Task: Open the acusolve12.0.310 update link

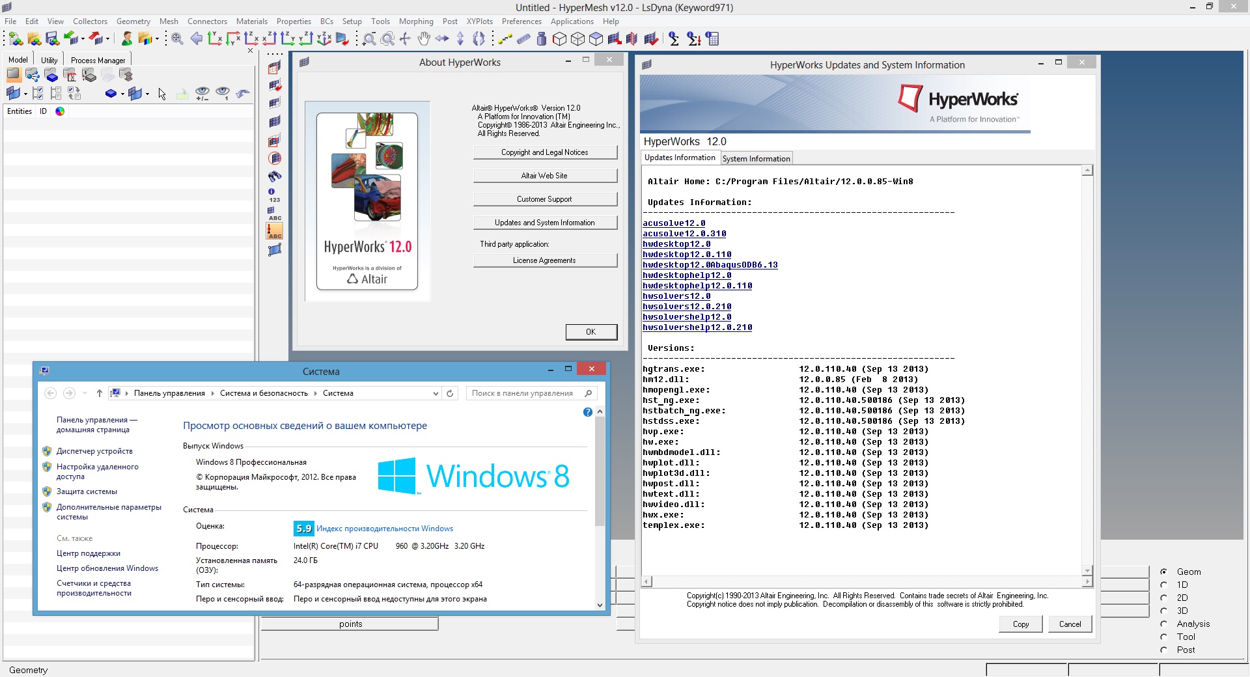Action: (x=684, y=234)
